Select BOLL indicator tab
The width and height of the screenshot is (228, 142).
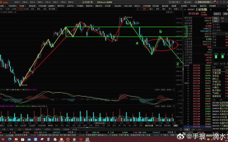68,126
